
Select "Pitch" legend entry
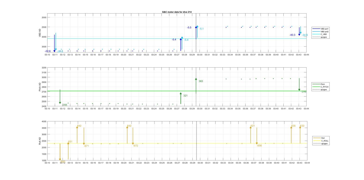(x=323, y=84)
